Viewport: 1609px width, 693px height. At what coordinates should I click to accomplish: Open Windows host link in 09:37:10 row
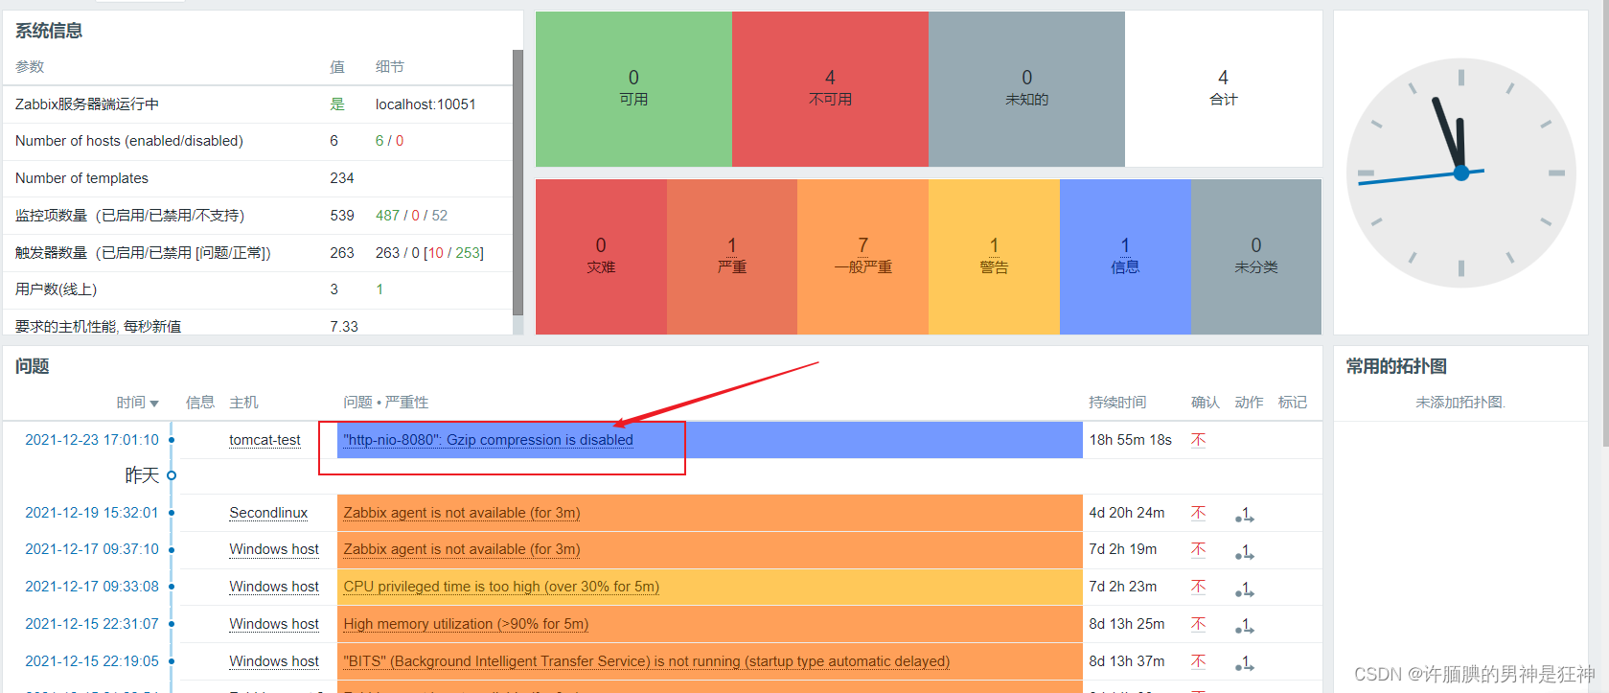(274, 549)
